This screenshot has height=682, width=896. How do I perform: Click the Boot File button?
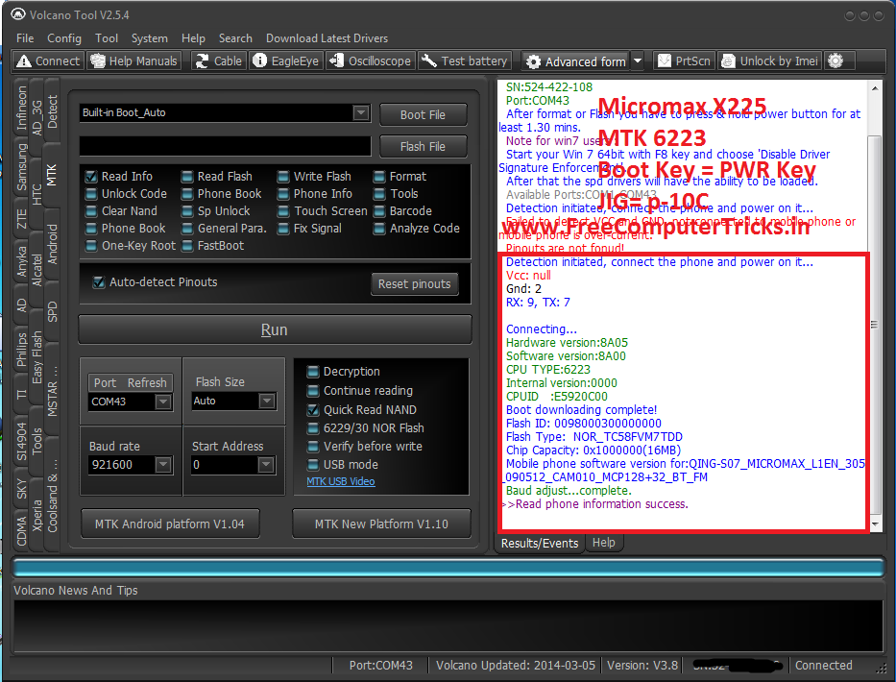pos(423,114)
